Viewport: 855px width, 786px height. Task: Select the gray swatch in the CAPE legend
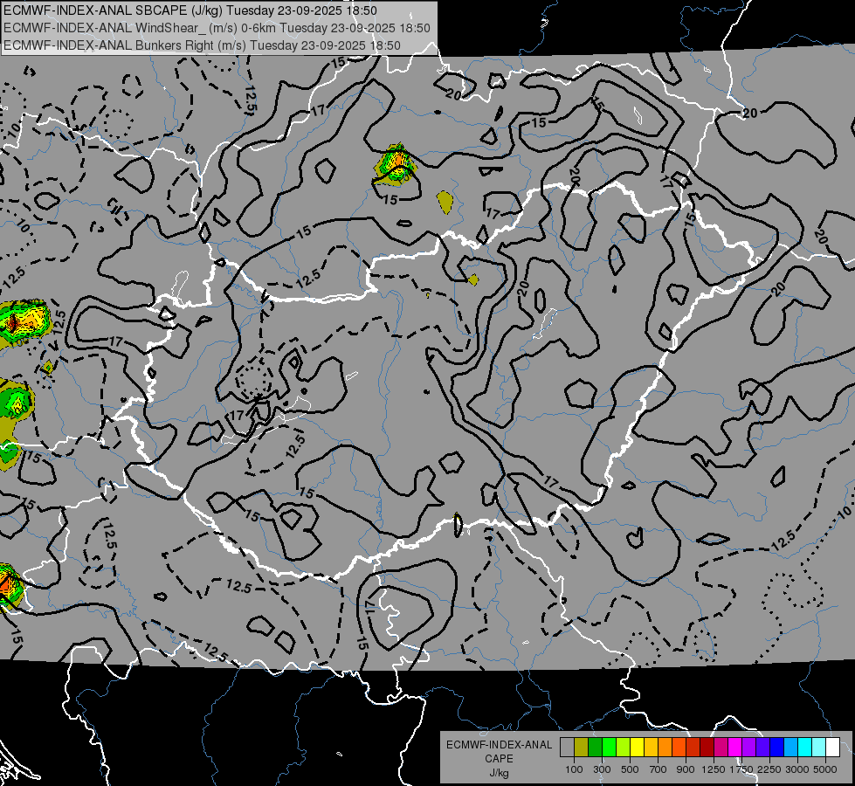click(x=567, y=748)
